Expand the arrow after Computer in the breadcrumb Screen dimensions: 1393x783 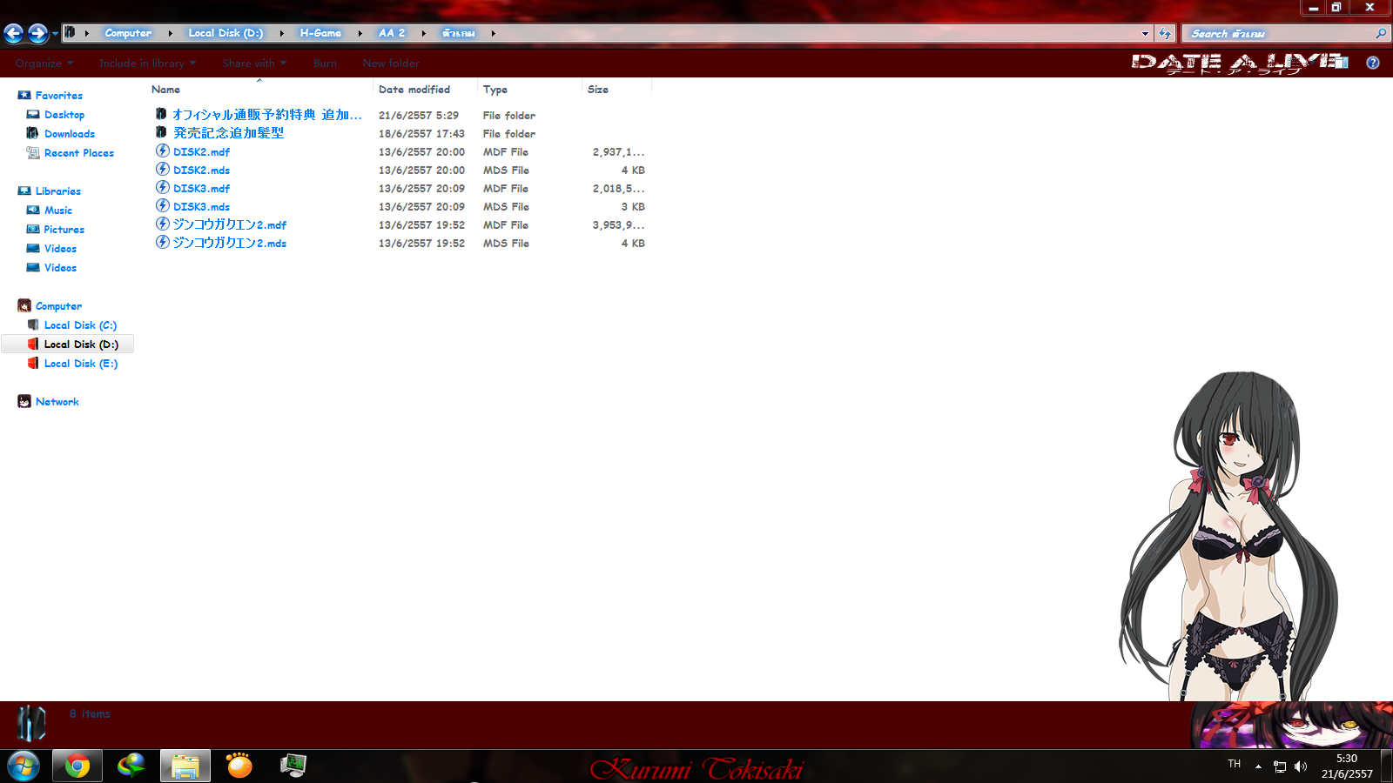pos(170,33)
